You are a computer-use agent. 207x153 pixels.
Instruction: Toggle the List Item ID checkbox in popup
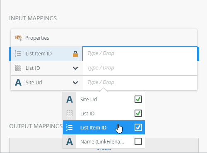(138, 127)
